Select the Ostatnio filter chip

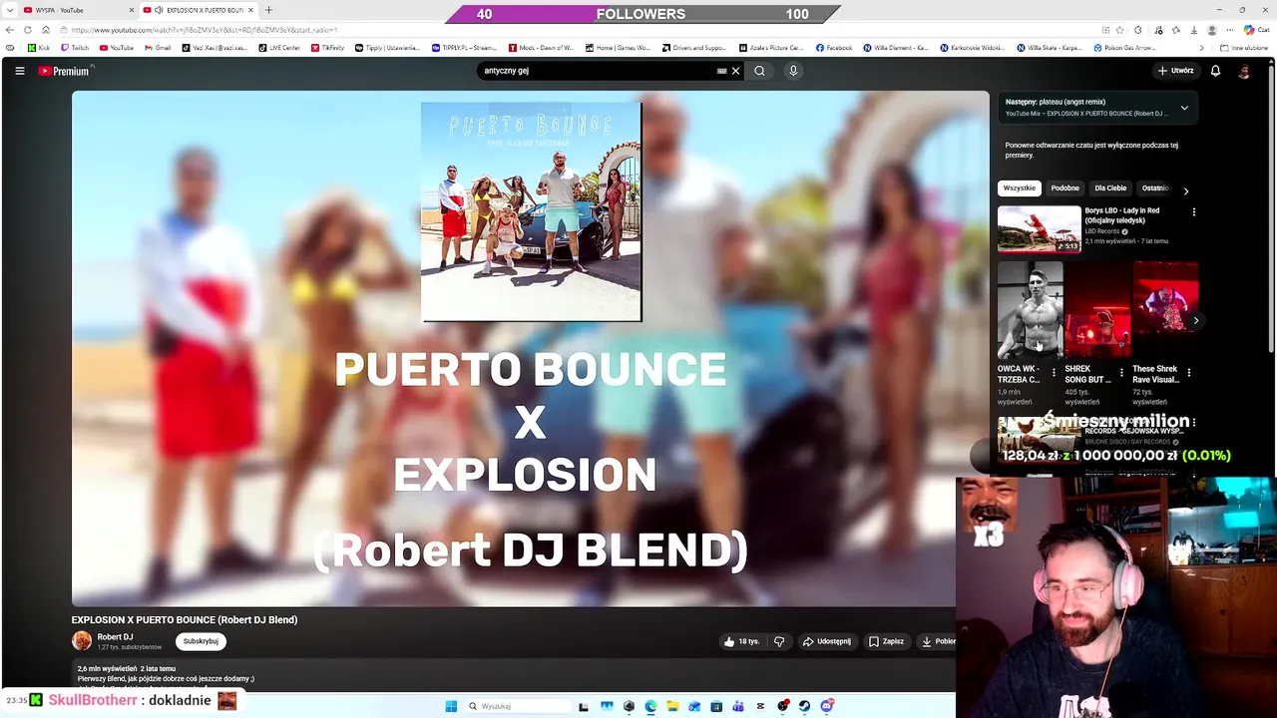click(x=1155, y=187)
